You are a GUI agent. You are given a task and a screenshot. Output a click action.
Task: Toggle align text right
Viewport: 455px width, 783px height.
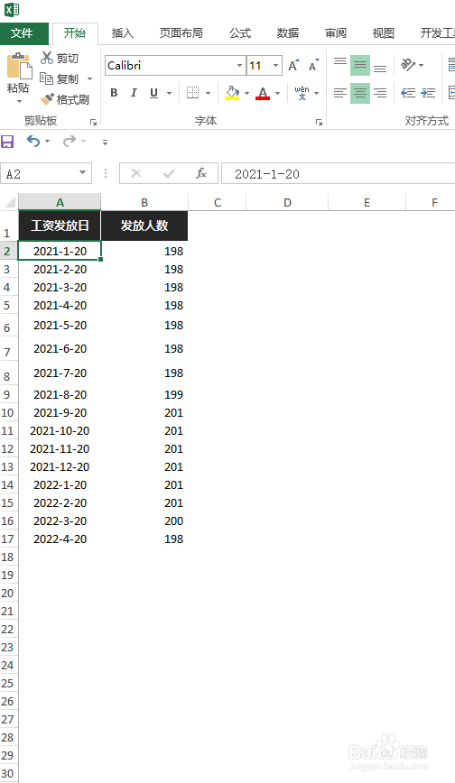380,93
